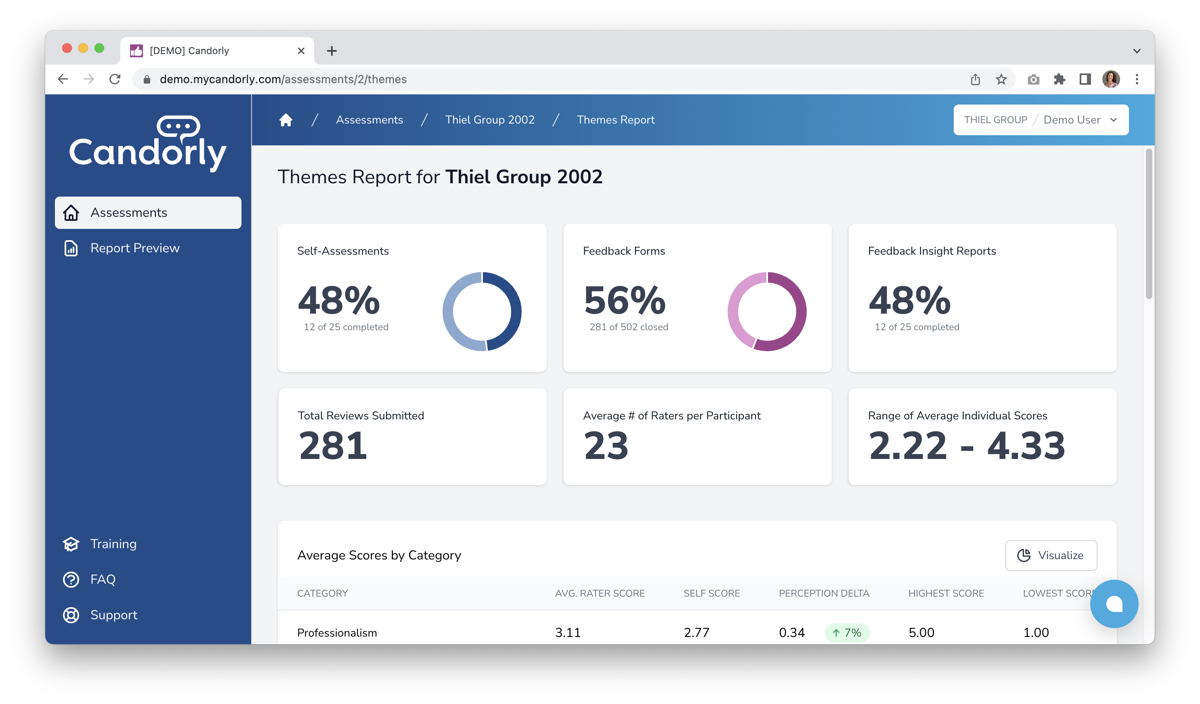Click the Candorly logo
This screenshot has height=704, width=1200.
point(148,143)
